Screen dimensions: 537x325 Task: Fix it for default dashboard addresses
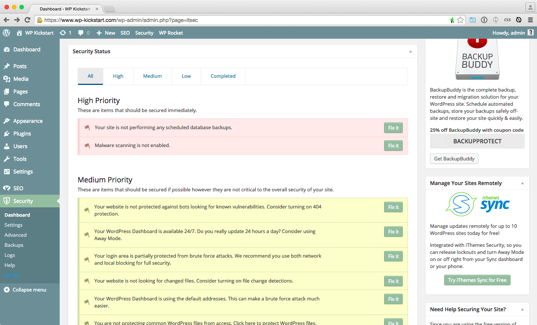[393, 299]
